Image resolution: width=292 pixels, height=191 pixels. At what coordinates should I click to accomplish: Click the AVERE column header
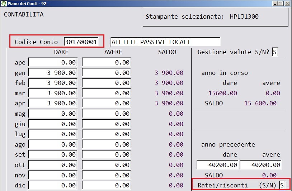point(113,52)
